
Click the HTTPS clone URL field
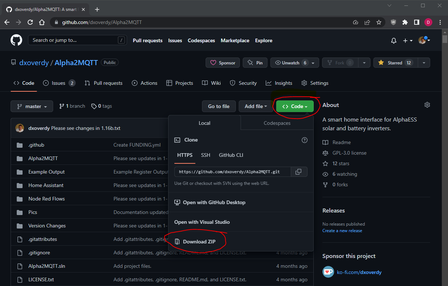(x=233, y=172)
